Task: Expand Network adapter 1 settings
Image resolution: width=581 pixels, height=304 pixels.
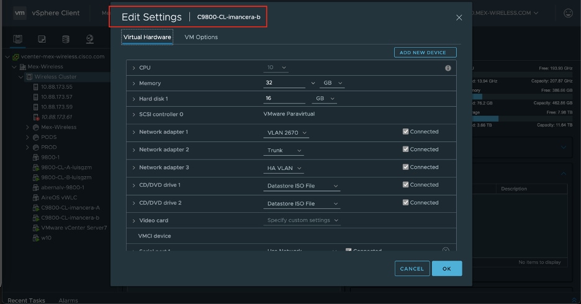Action: tap(133, 133)
